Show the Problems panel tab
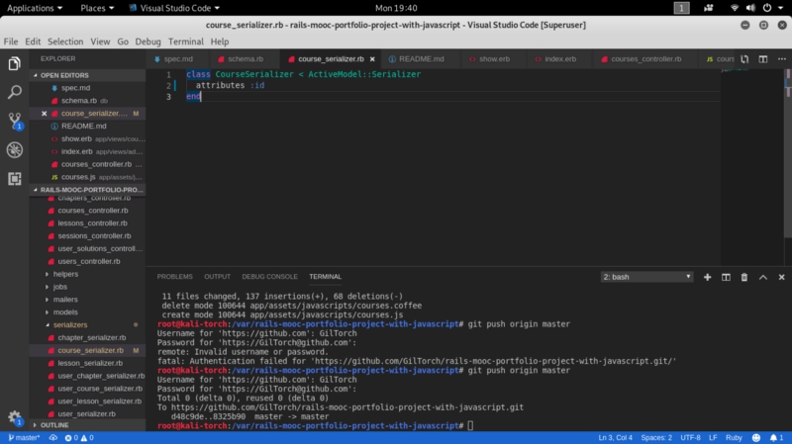Screen dimensions: 792x444 [175, 277]
